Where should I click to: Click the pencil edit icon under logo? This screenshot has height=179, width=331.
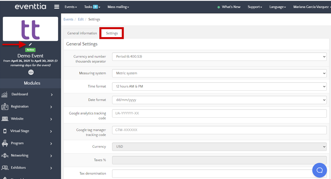click(x=31, y=44)
